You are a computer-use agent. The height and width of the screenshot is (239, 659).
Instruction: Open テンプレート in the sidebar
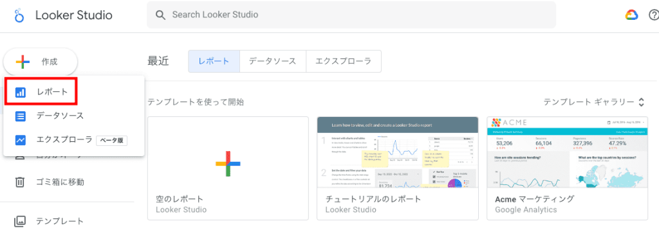60,222
